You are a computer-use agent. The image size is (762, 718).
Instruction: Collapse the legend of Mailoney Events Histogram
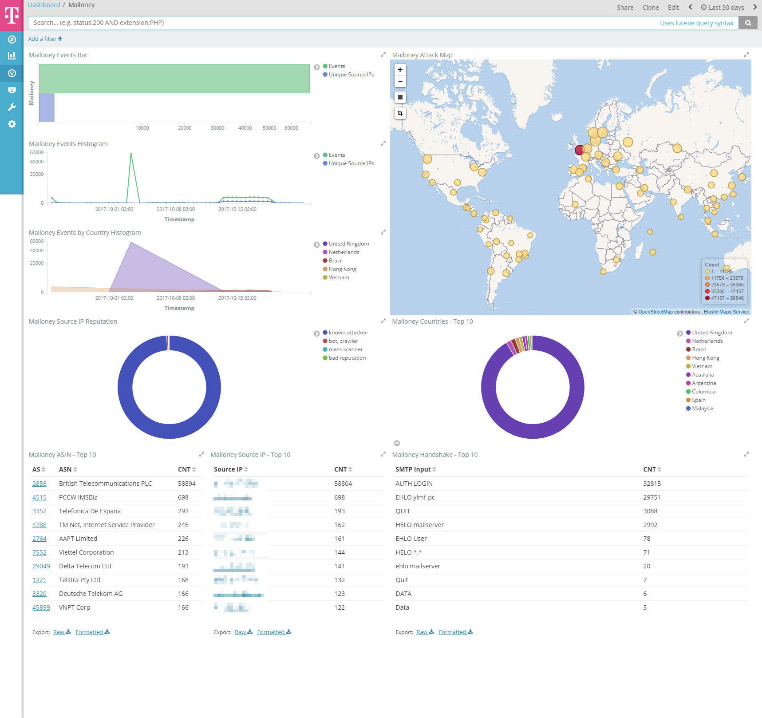[316, 156]
